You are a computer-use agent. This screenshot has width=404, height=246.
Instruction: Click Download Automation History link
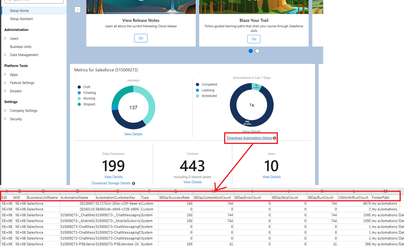(250, 138)
